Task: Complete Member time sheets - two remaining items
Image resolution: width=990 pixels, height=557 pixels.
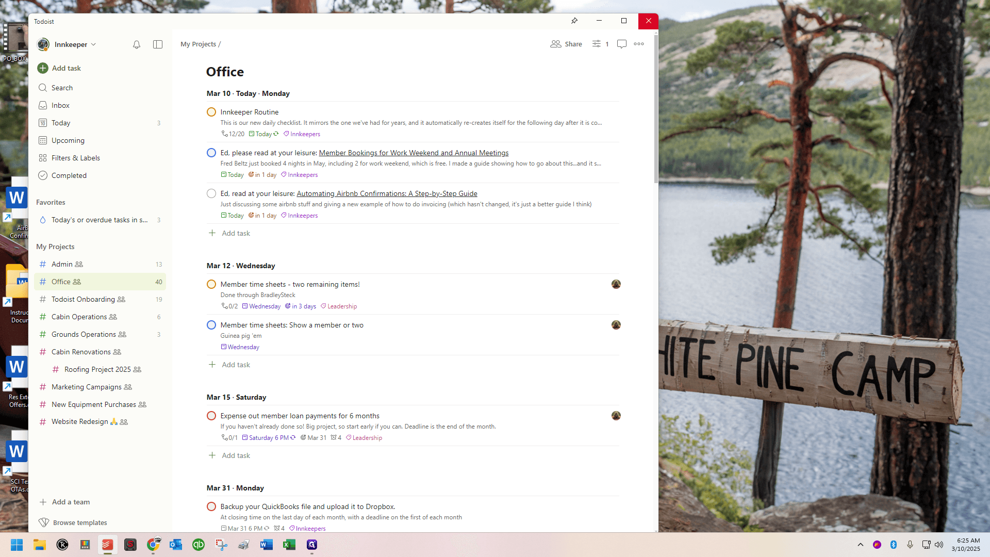Action: click(x=211, y=284)
